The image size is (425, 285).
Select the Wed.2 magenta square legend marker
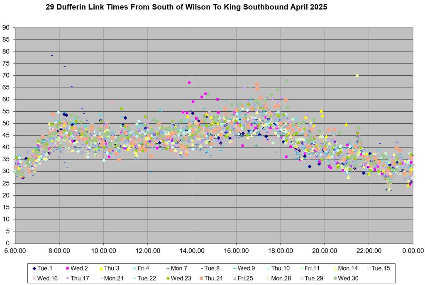(67, 268)
